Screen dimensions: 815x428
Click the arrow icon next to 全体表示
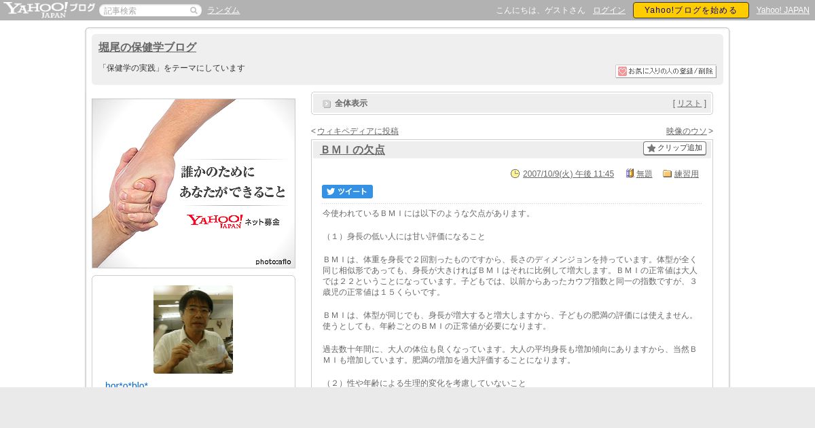[x=327, y=104]
